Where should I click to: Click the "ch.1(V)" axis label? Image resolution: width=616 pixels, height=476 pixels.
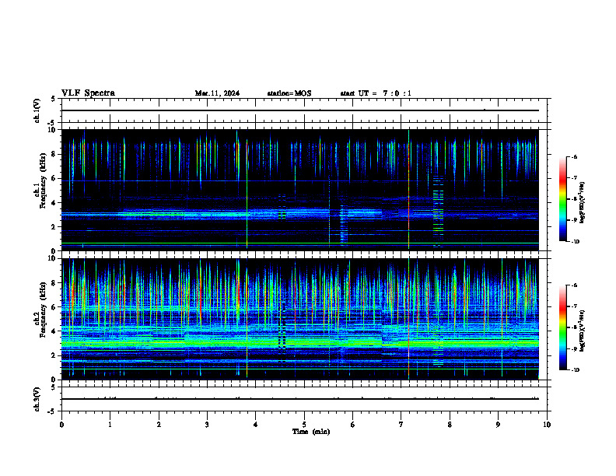tap(37, 110)
